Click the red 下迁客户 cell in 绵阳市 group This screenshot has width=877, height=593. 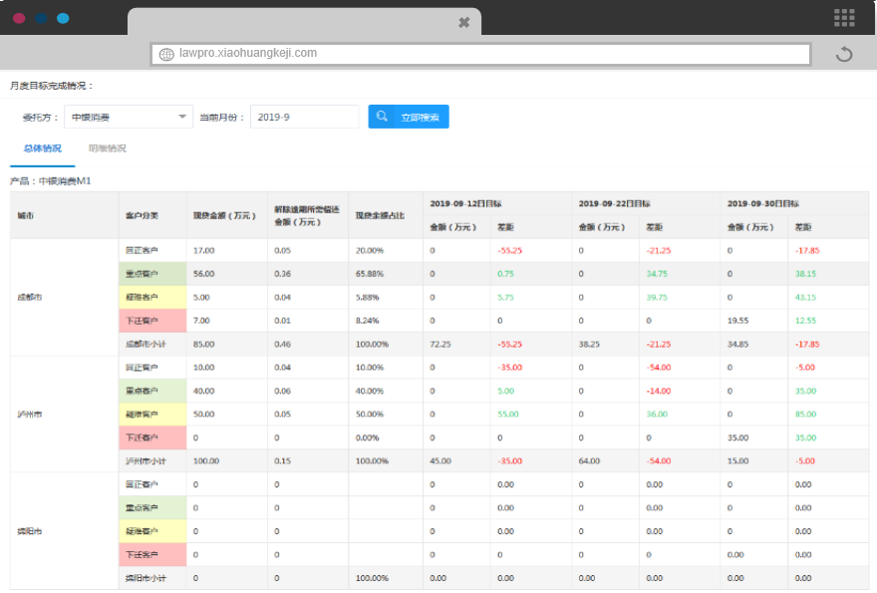tap(152, 555)
